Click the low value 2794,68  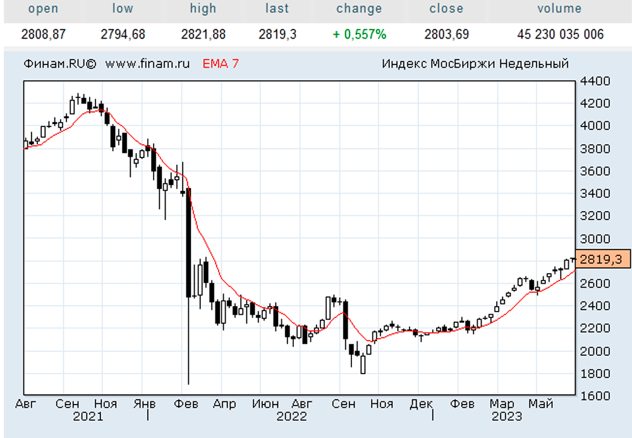123,34
